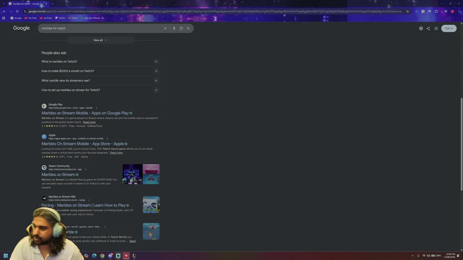Show hidden system tray icons

412,256
